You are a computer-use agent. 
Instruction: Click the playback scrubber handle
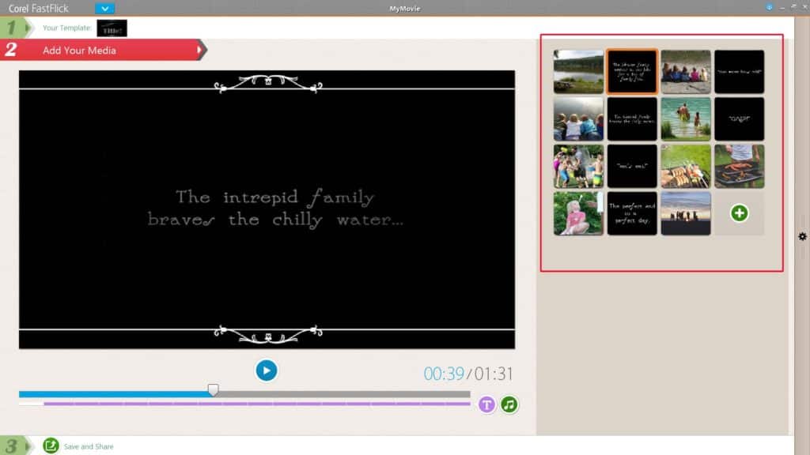pos(213,390)
